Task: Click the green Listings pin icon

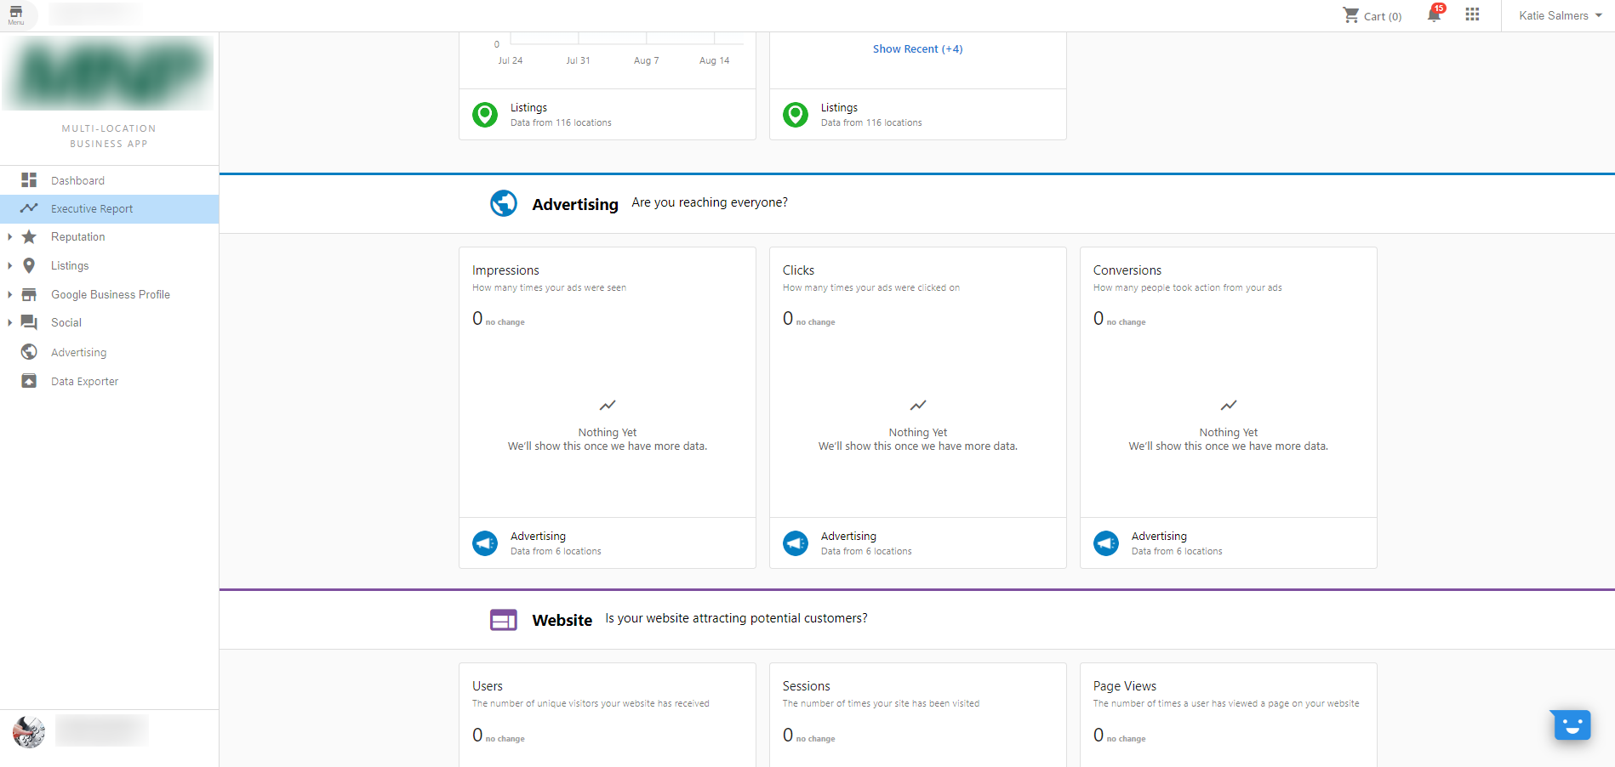Action: (x=485, y=115)
